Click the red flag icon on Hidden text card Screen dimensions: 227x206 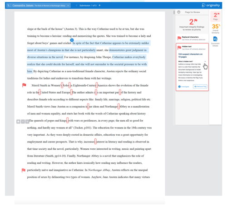[179, 48]
